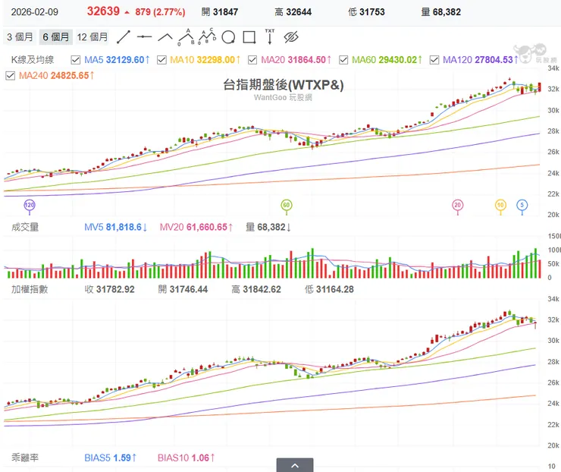
Task: Switch chart range to 12 個月
Action: (92, 37)
